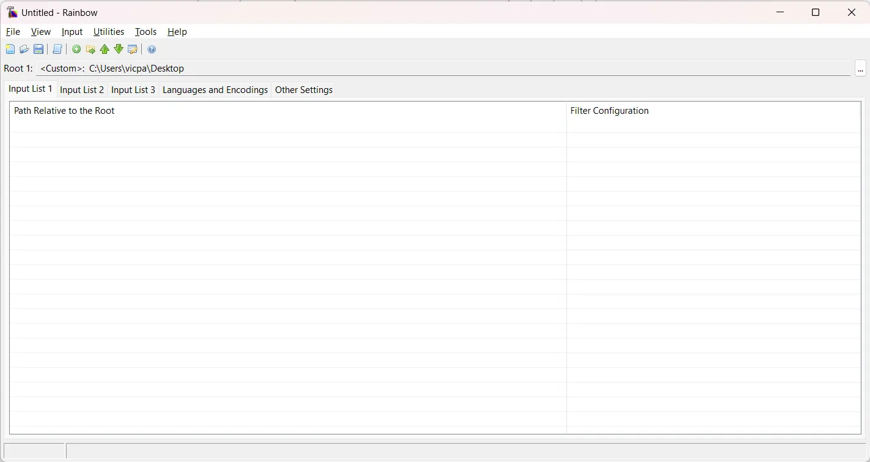Screen dimensions: 870x462
Task: Open the File menu
Action: click(13, 32)
